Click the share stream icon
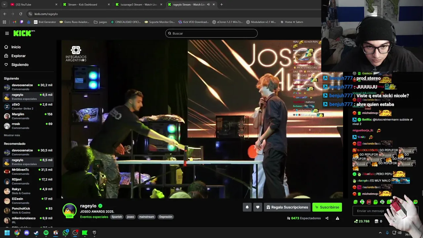423x238 pixels. click(327, 218)
